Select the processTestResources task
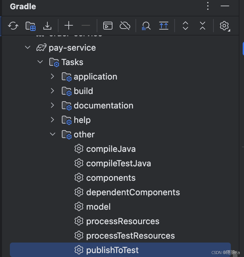Viewport: 244px width, 257px height. coord(131,236)
